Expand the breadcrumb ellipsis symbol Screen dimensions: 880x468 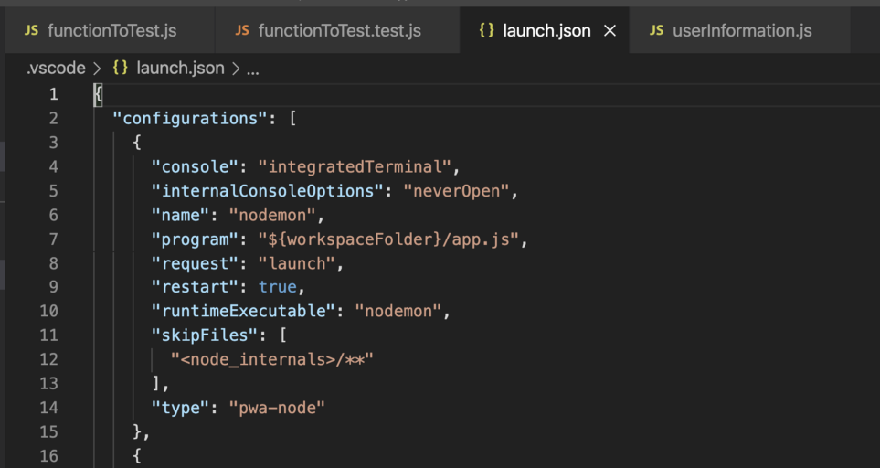pyautogui.click(x=253, y=69)
